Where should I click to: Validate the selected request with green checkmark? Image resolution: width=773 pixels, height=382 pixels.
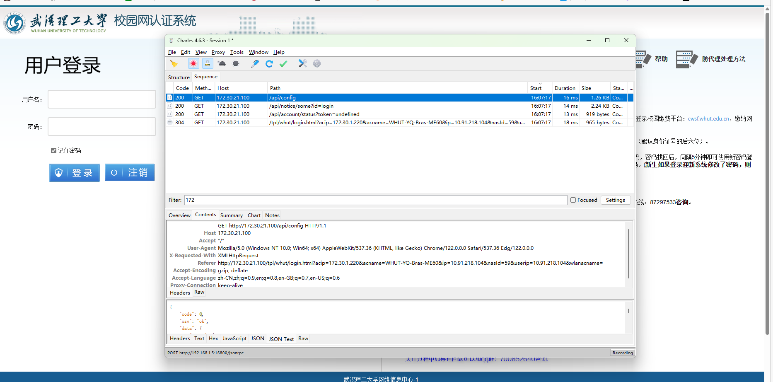pos(283,63)
